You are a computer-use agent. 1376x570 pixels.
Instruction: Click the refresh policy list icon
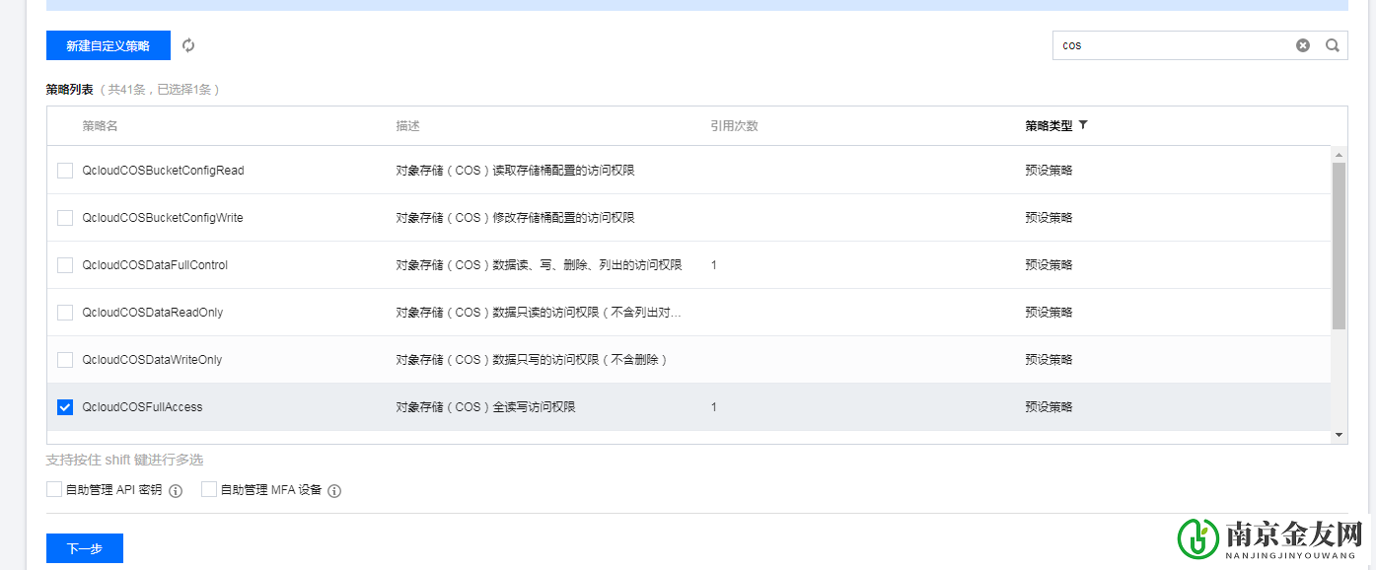[188, 45]
